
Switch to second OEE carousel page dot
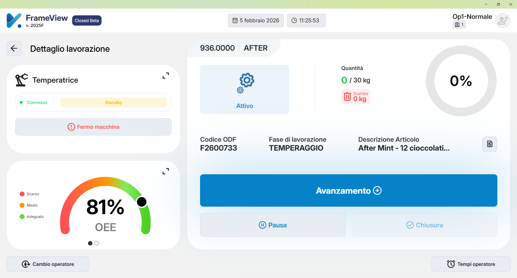click(x=97, y=243)
